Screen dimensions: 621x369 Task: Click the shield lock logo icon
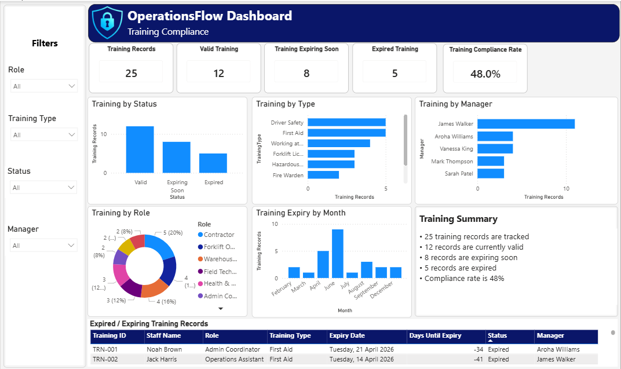pos(107,22)
